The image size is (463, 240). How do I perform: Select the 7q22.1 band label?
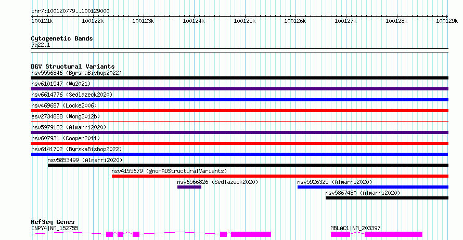(41, 45)
